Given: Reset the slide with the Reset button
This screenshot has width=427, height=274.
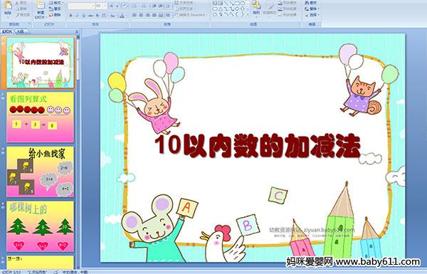Looking at the screenshot, I should pyautogui.click(x=55, y=9).
